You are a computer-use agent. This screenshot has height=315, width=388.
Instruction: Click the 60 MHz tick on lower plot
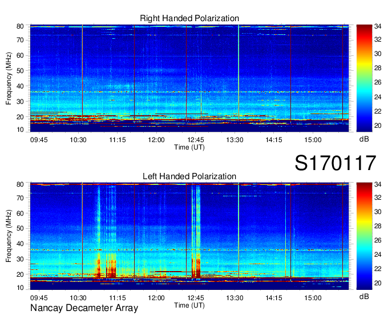pos(20,213)
